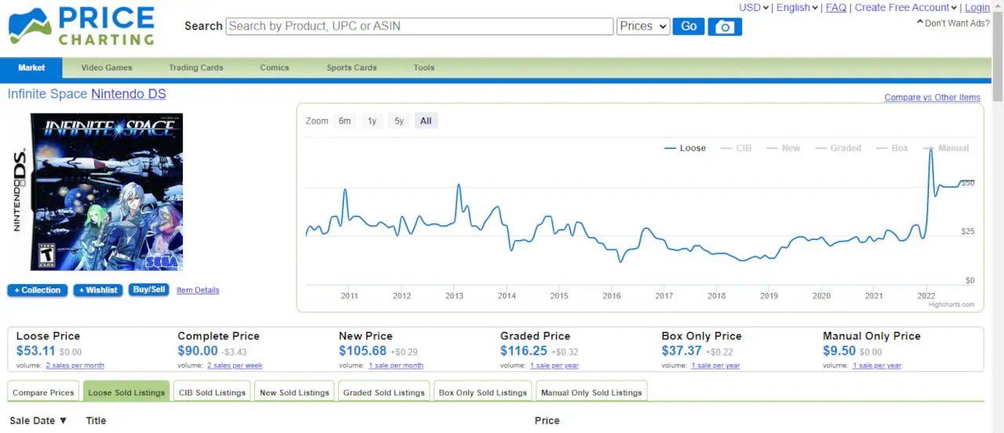Collapse ads with Don't Want Ads caret
Screen dimensions: 1004x433
click(x=920, y=23)
